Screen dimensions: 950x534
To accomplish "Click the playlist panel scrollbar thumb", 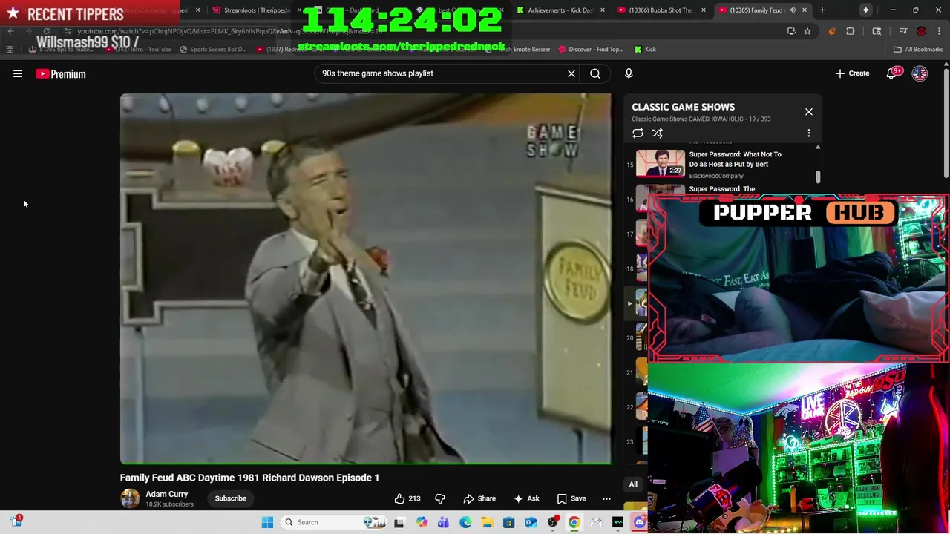I will [818, 177].
